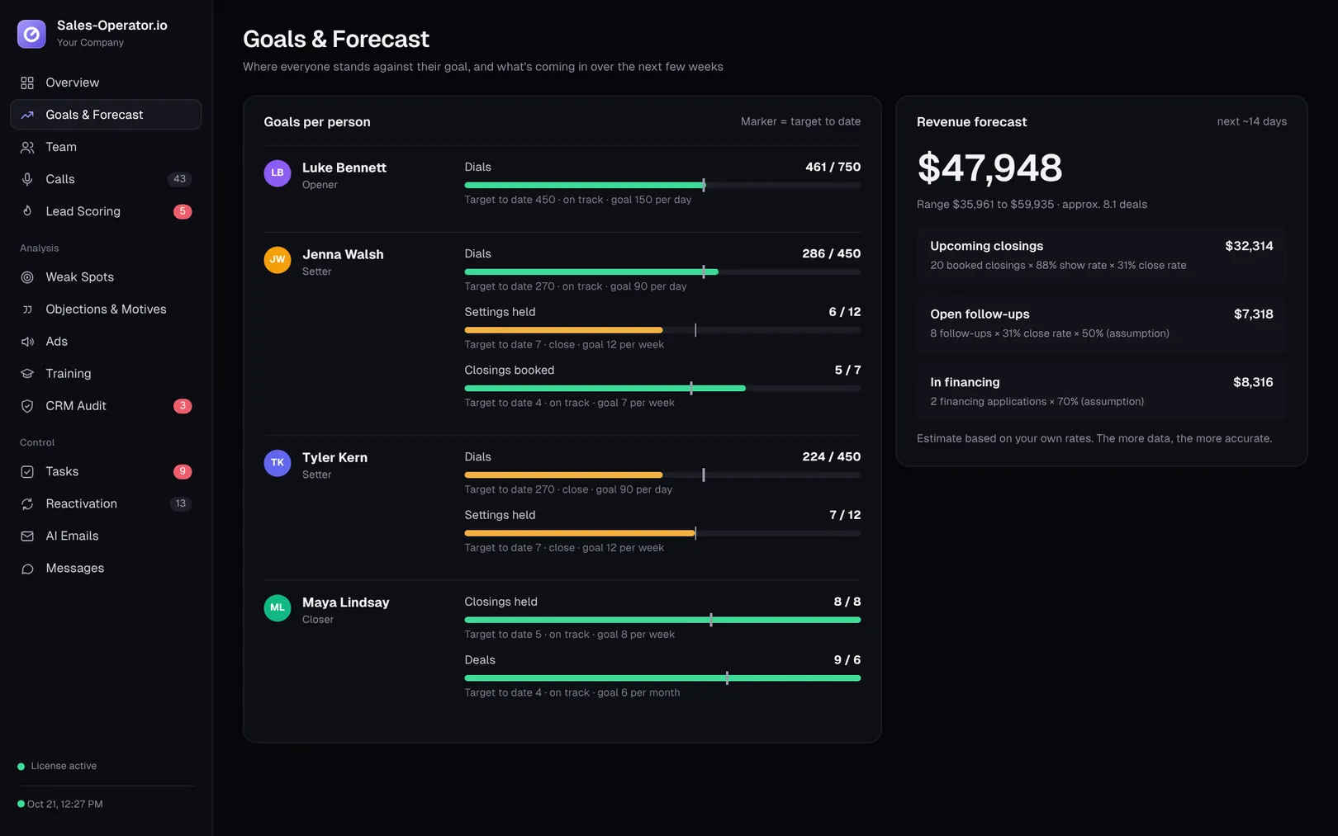Click the License active status

[x=57, y=767]
